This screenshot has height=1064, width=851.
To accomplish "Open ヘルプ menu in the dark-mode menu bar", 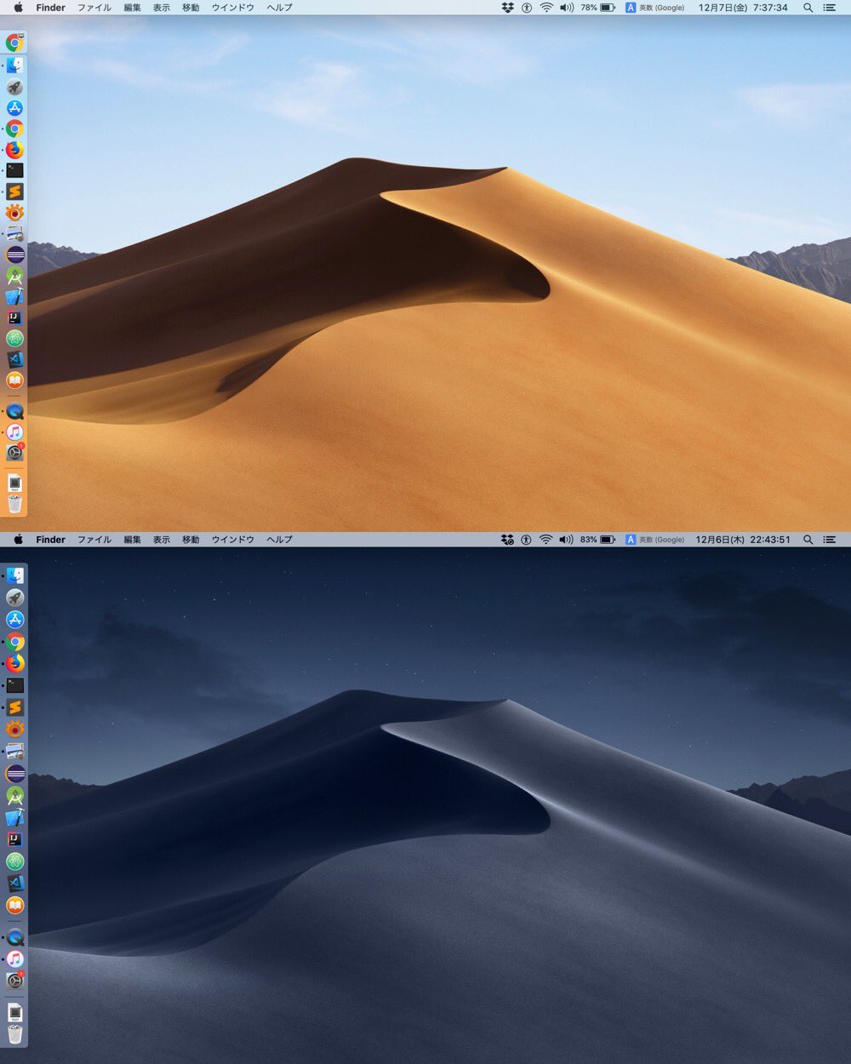I will (279, 540).
